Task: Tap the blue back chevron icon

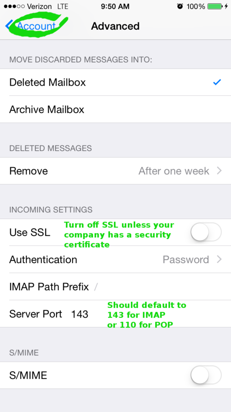Action: [9, 26]
